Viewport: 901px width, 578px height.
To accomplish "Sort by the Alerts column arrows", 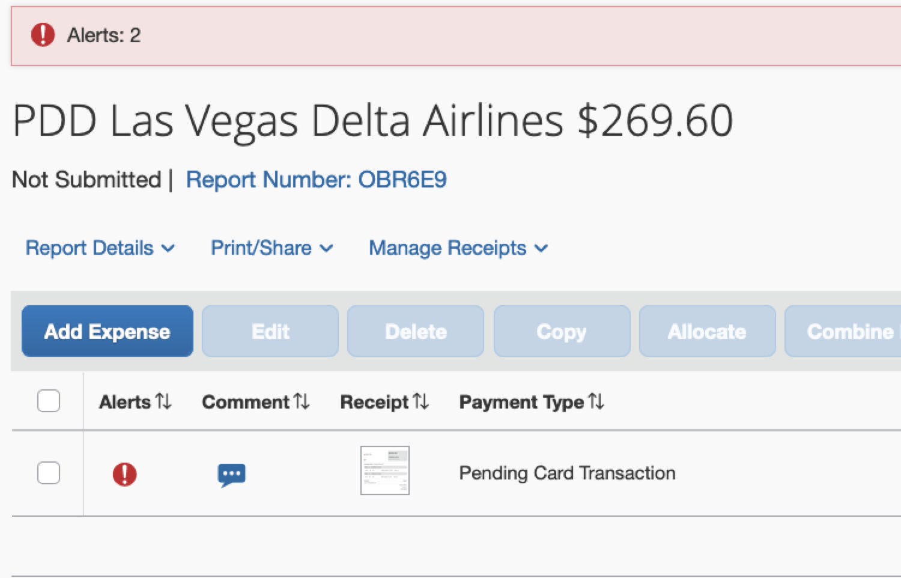I will (163, 401).
